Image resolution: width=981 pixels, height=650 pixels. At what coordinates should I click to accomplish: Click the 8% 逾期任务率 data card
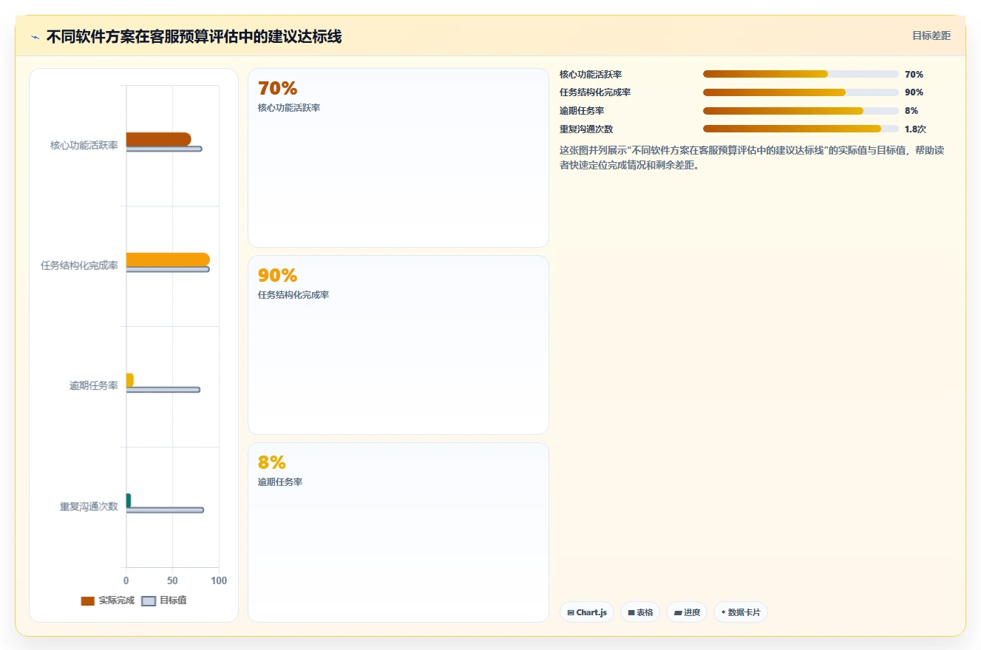398,532
